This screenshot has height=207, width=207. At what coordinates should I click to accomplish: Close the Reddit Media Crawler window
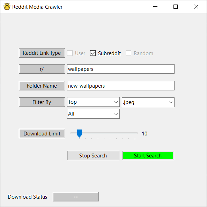click(196, 7)
